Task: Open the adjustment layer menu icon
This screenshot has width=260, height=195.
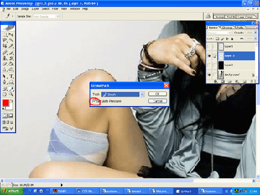Action: 237,81
